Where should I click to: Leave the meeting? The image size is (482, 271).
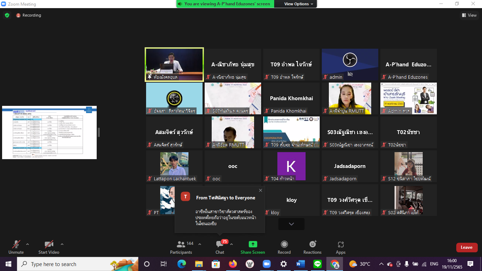pos(466,247)
